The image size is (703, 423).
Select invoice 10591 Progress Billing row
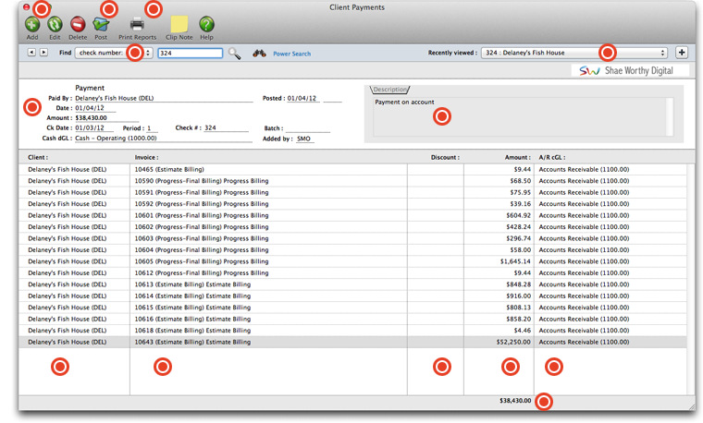tap(352, 192)
